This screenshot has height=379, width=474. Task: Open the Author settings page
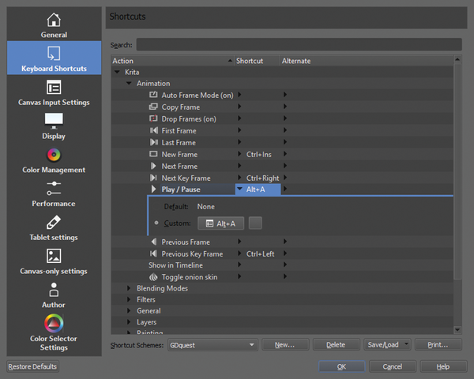(x=54, y=295)
